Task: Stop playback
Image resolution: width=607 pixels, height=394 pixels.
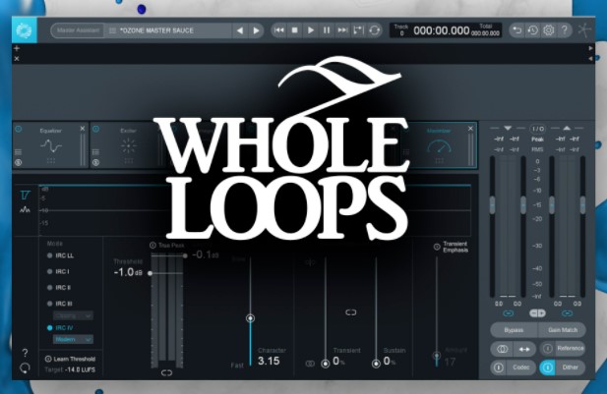Action: (x=294, y=30)
